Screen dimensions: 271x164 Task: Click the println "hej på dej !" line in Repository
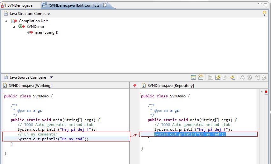(193, 129)
